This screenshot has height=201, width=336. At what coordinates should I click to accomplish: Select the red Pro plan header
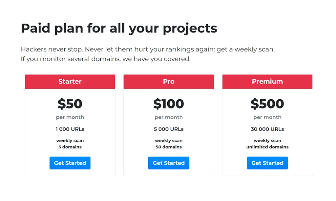click(x=169, y=82)
